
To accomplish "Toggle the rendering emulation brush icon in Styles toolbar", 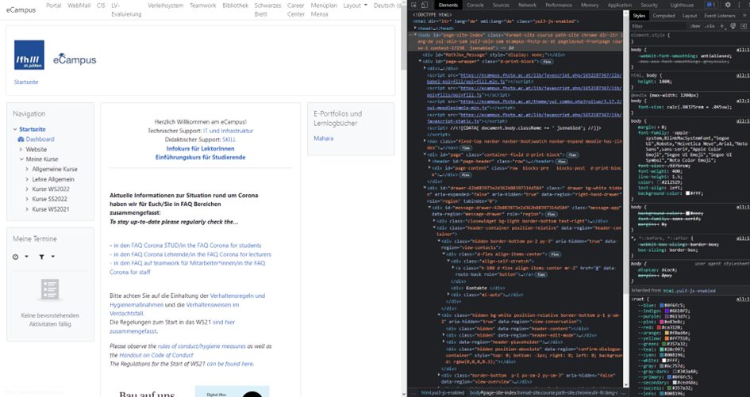I will 733,26.
